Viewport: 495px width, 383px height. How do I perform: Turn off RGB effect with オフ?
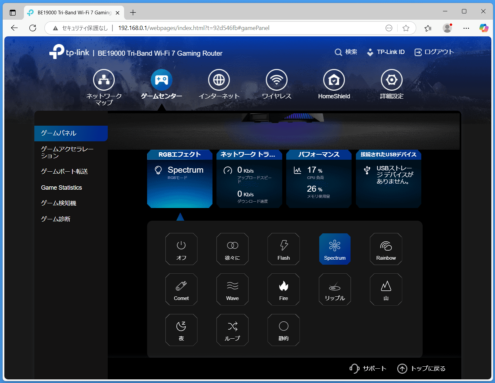(181, 249)
